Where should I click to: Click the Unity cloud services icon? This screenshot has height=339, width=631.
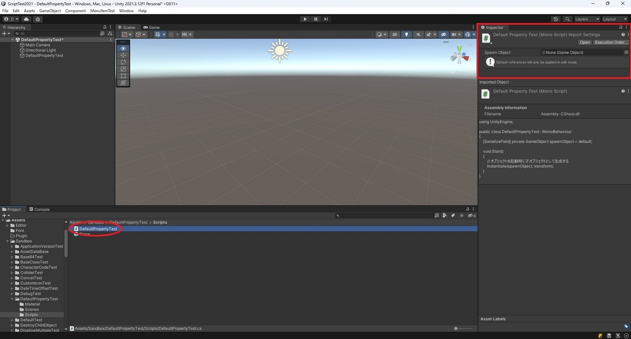pos(26,19)
